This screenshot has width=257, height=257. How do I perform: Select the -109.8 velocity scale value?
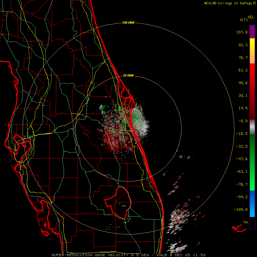click(241, 210)
